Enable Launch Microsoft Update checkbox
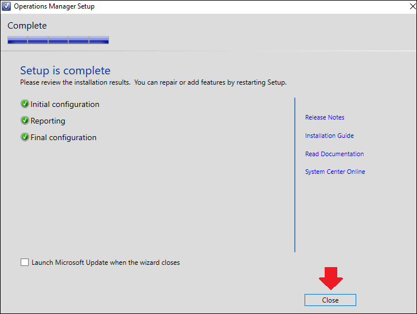 (25, 263)
